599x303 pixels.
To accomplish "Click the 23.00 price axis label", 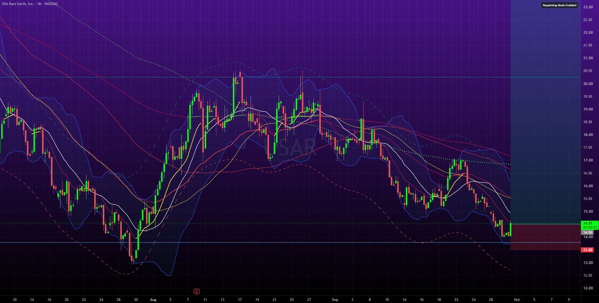I will 587,19.
